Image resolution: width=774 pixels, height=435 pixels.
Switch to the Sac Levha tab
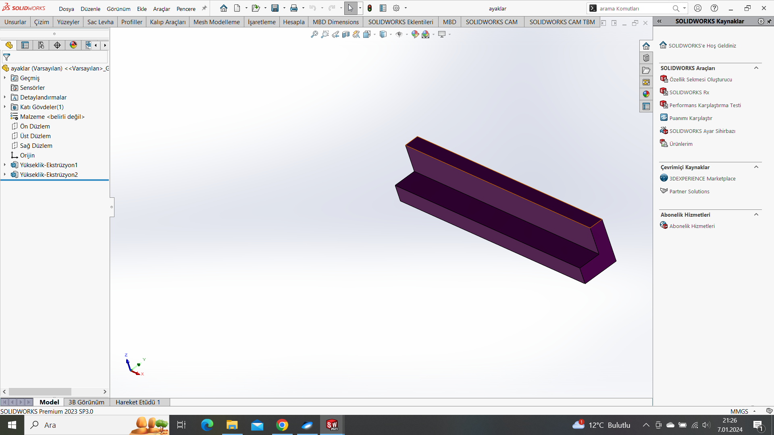(100, 22)
